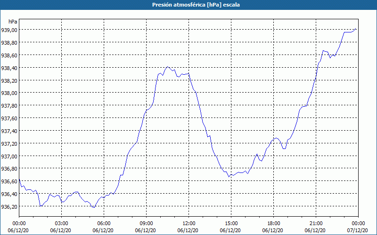Click the 938,20 y-axis label

pos(9,80)
